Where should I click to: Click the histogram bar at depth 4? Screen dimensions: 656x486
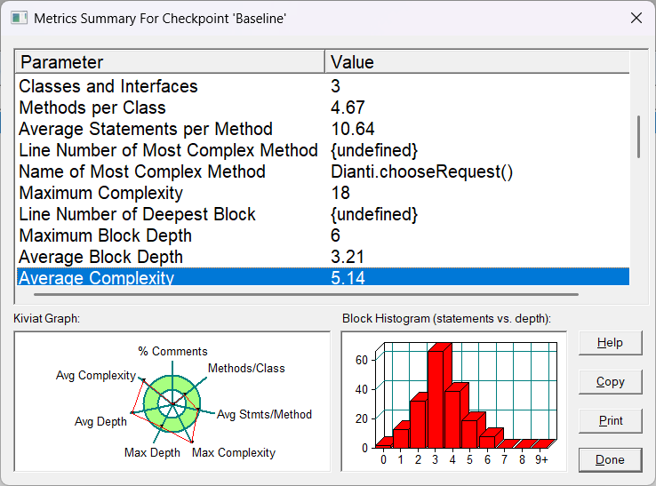tap(456, 416)
